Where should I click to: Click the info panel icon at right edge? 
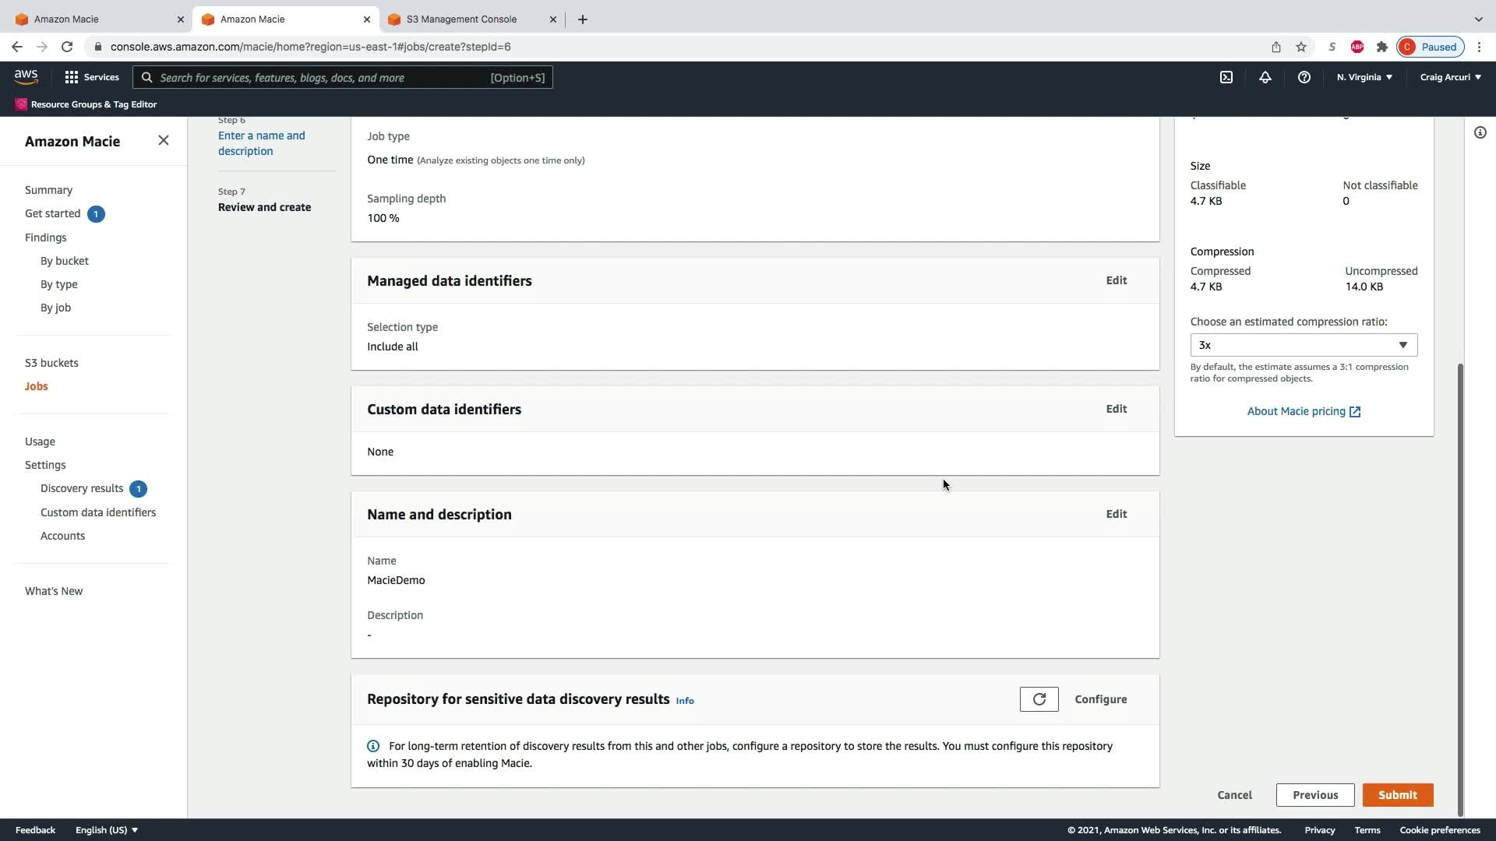[x=1480, y=132]
